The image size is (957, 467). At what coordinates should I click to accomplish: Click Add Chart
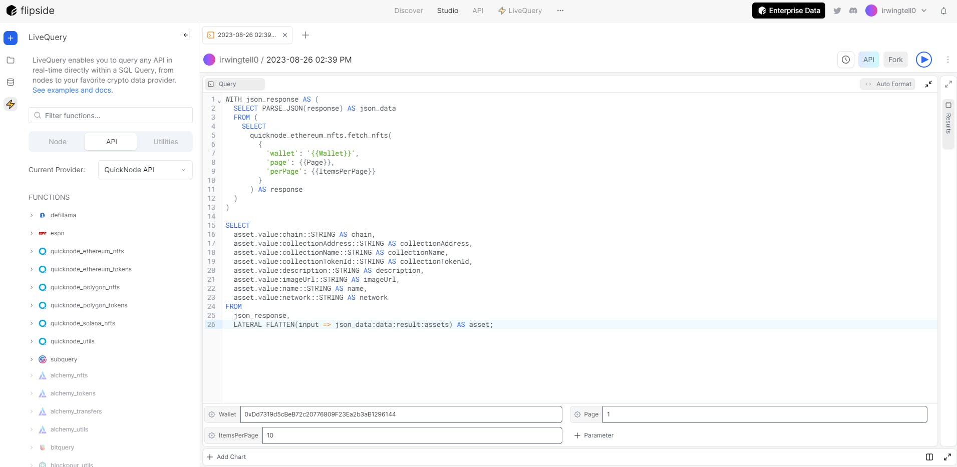[226, 457]
